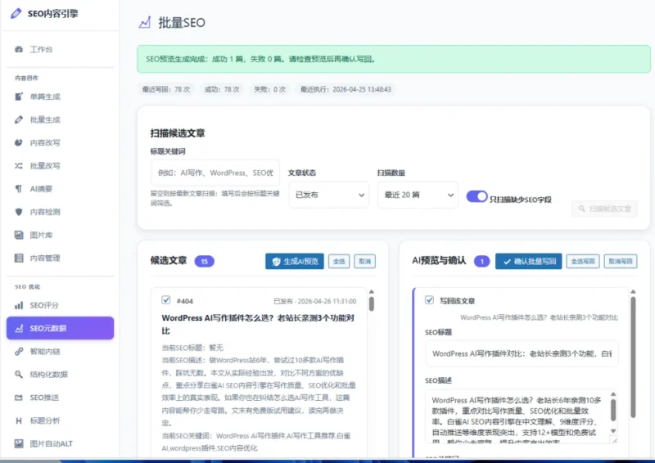
Task: Click the 批量SEO page title chart icon
Action: (x=145, y=23)
